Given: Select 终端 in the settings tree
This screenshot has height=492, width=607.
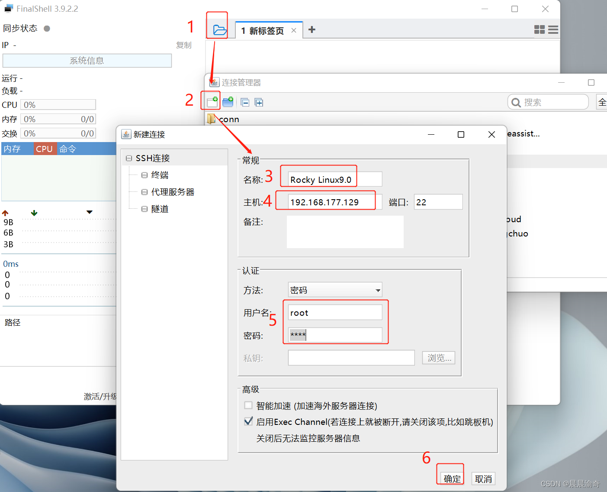Looking at the screenshot, I should [x=160, y=175].
